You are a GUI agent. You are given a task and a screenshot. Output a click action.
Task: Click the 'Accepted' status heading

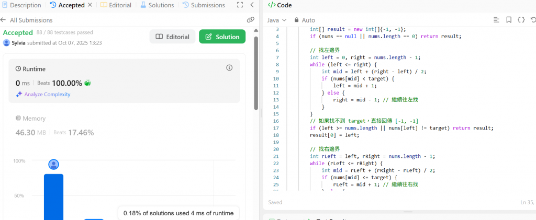click(x=18, y=32)
